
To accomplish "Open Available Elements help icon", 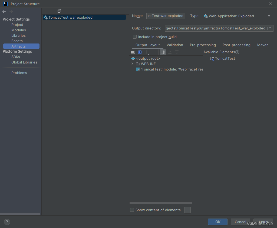I will [x=237, y=52].
